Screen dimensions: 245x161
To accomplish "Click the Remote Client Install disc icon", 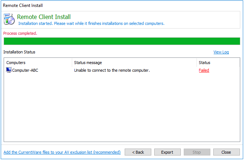I will point(9,19).
